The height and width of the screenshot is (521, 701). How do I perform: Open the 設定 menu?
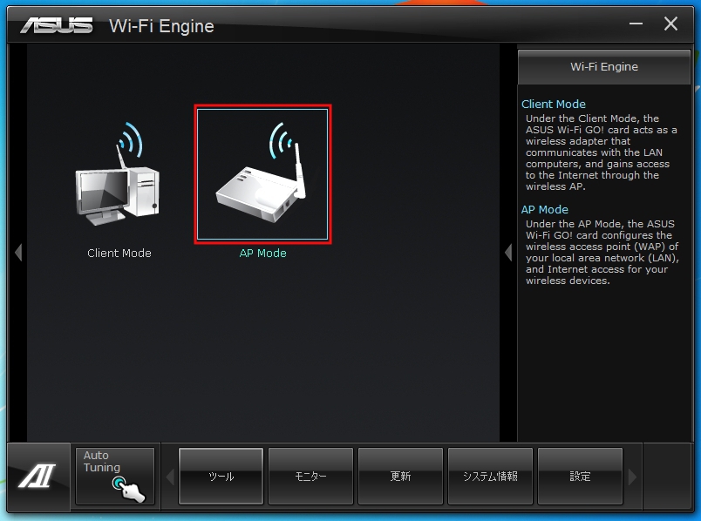[581, 477]
